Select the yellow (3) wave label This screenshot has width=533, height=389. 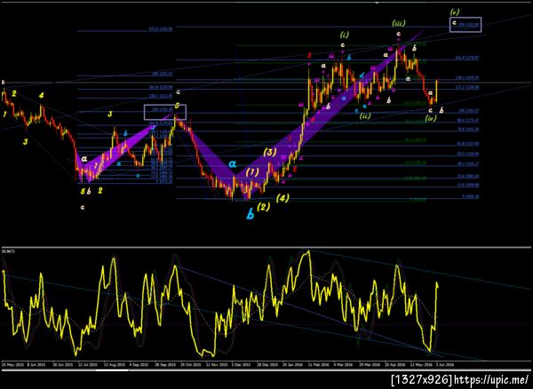[270, 153]
